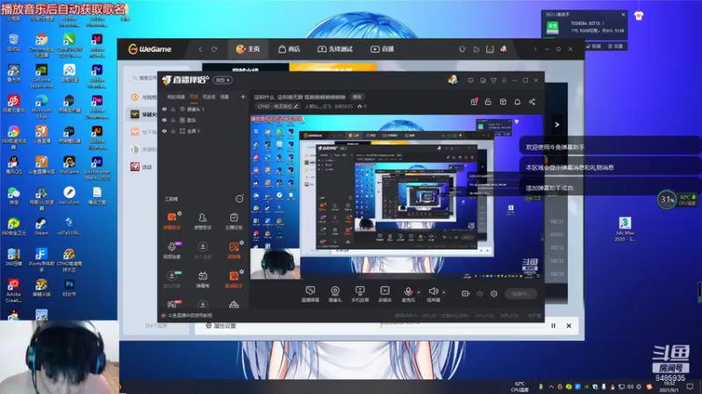Open the 弹幕助手 tool
Viewport: 702px width, 394px height.
172,221
